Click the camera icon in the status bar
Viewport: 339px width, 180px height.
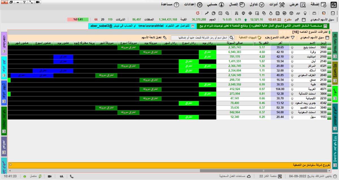point(50,176)
